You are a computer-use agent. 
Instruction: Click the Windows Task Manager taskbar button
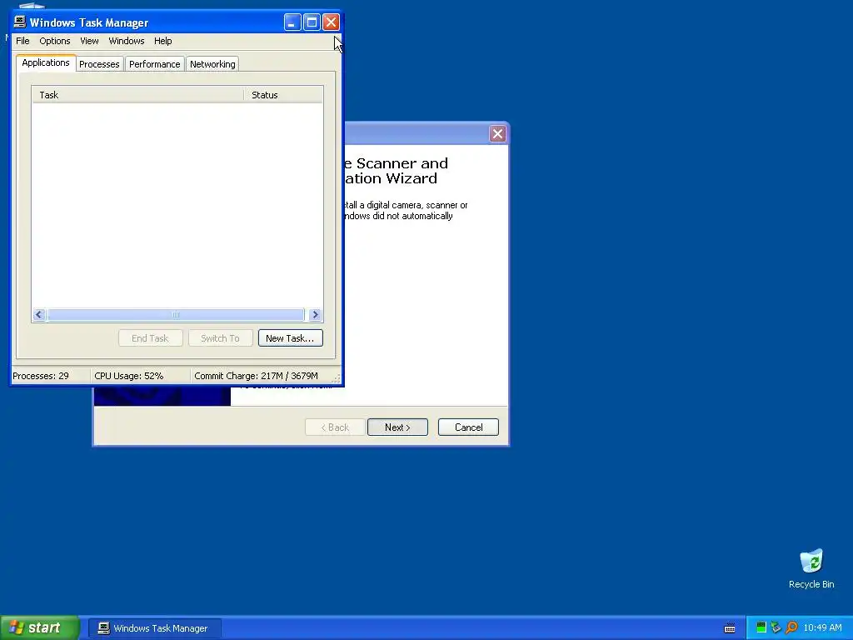[x=154, y=628]
